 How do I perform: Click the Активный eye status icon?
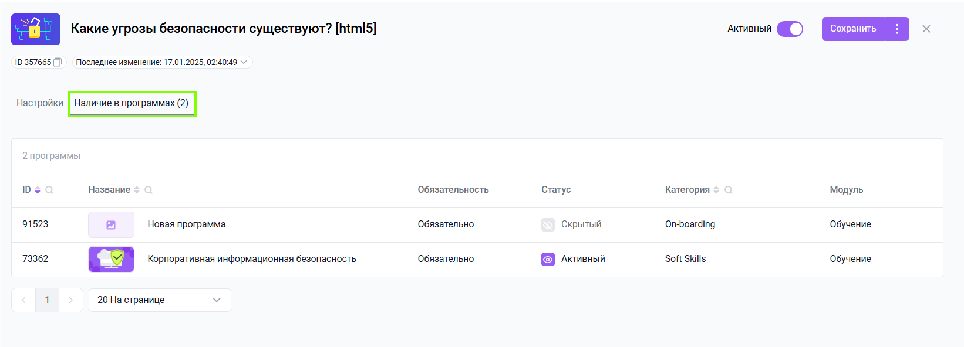click(x=548, y=259)
